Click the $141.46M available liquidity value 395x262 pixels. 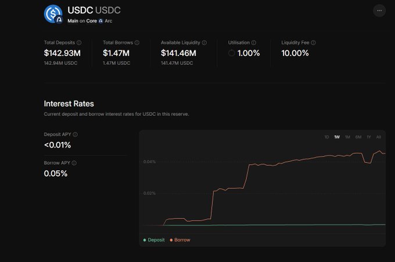coord(178,53)
